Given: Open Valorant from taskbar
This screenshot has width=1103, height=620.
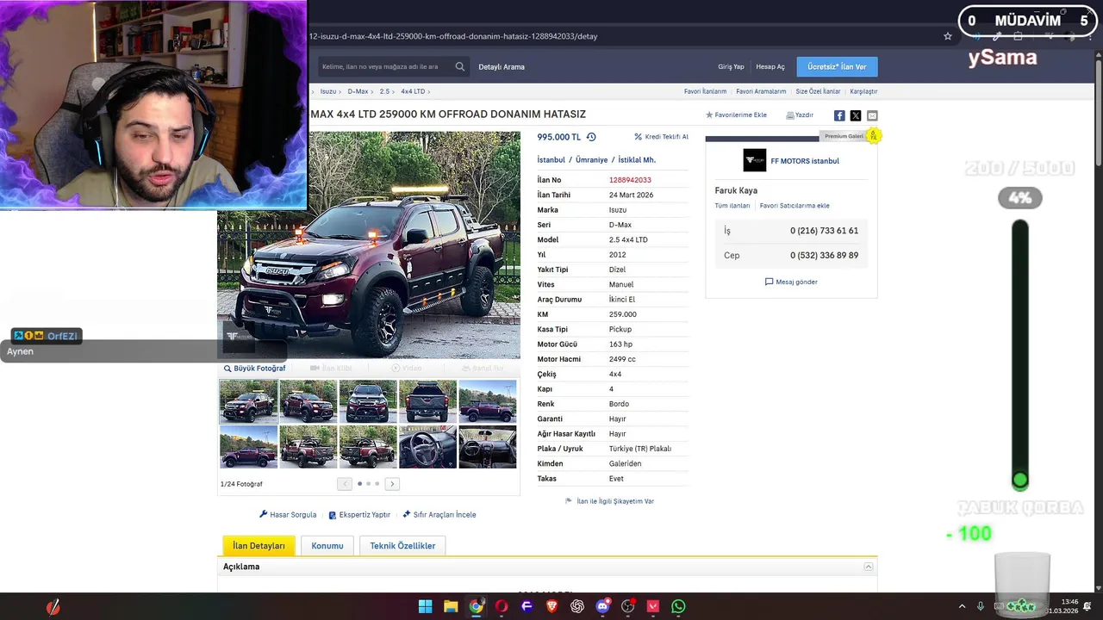Looking at the screenshot, I should [653, 606].
